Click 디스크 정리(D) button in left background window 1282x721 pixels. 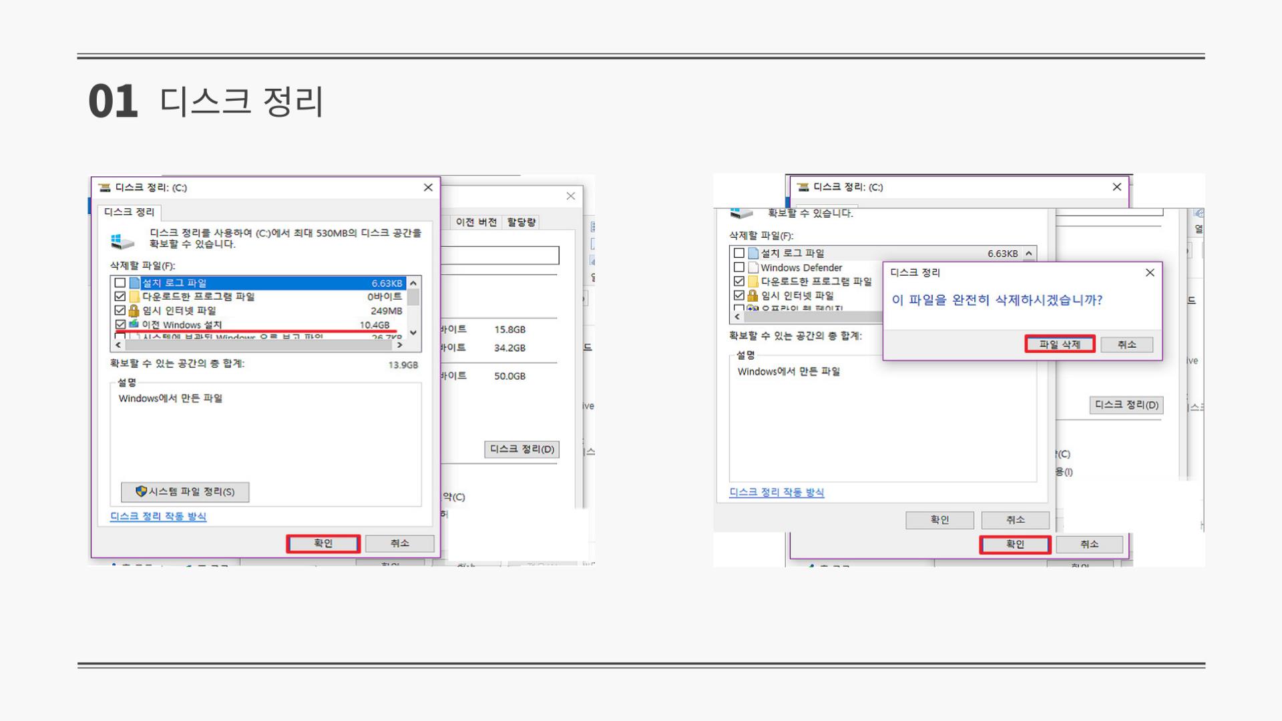522,449
